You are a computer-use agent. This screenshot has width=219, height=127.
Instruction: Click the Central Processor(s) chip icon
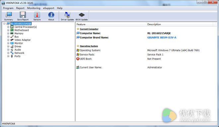tap(12, 27)
